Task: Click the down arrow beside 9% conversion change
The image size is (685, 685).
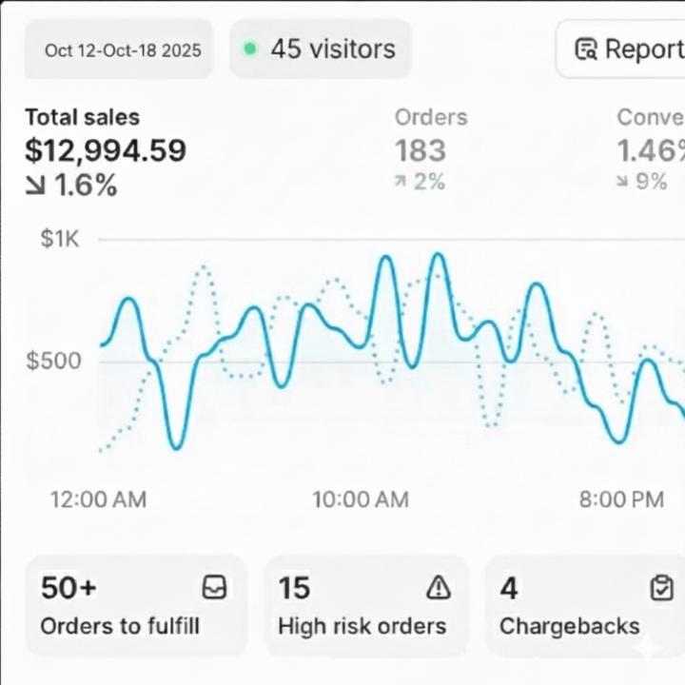Action: click(623, 181)
